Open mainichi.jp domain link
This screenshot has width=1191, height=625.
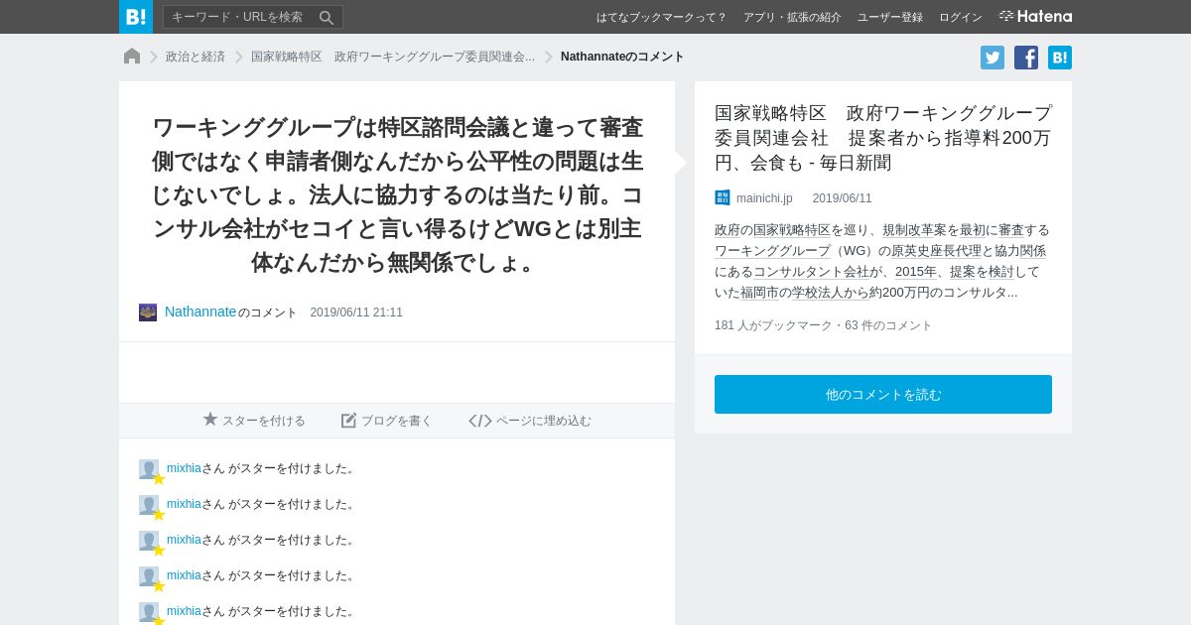click(x=764, y=198)
